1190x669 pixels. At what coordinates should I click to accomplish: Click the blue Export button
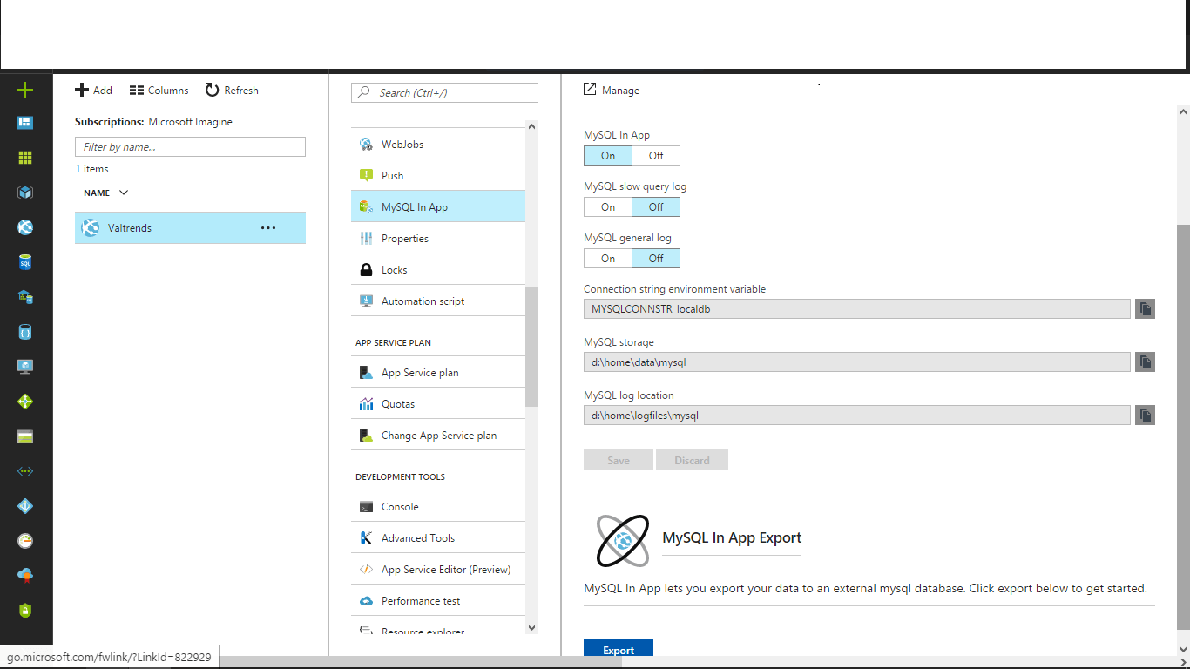(x=619, y=650)
